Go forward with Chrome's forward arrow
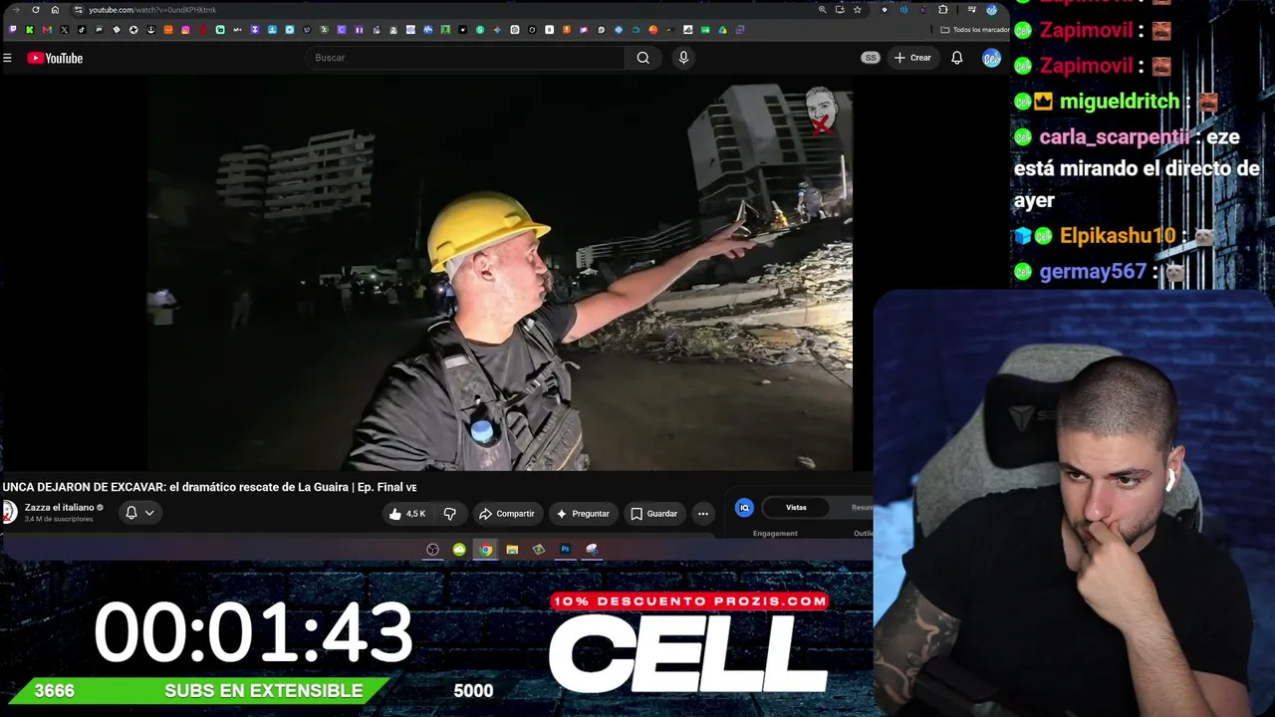 coord(16,10)
